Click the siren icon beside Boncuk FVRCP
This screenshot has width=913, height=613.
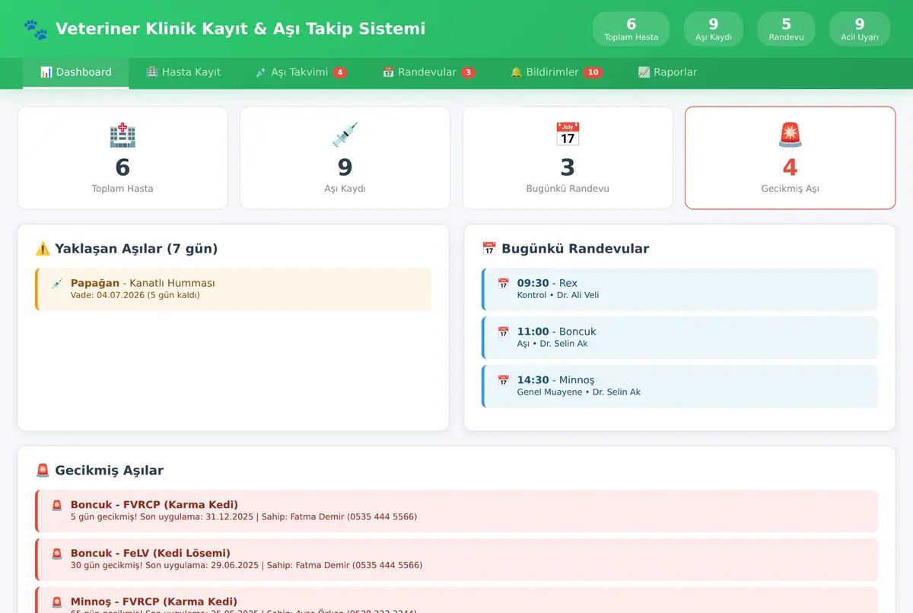click(x=56, y=506)
